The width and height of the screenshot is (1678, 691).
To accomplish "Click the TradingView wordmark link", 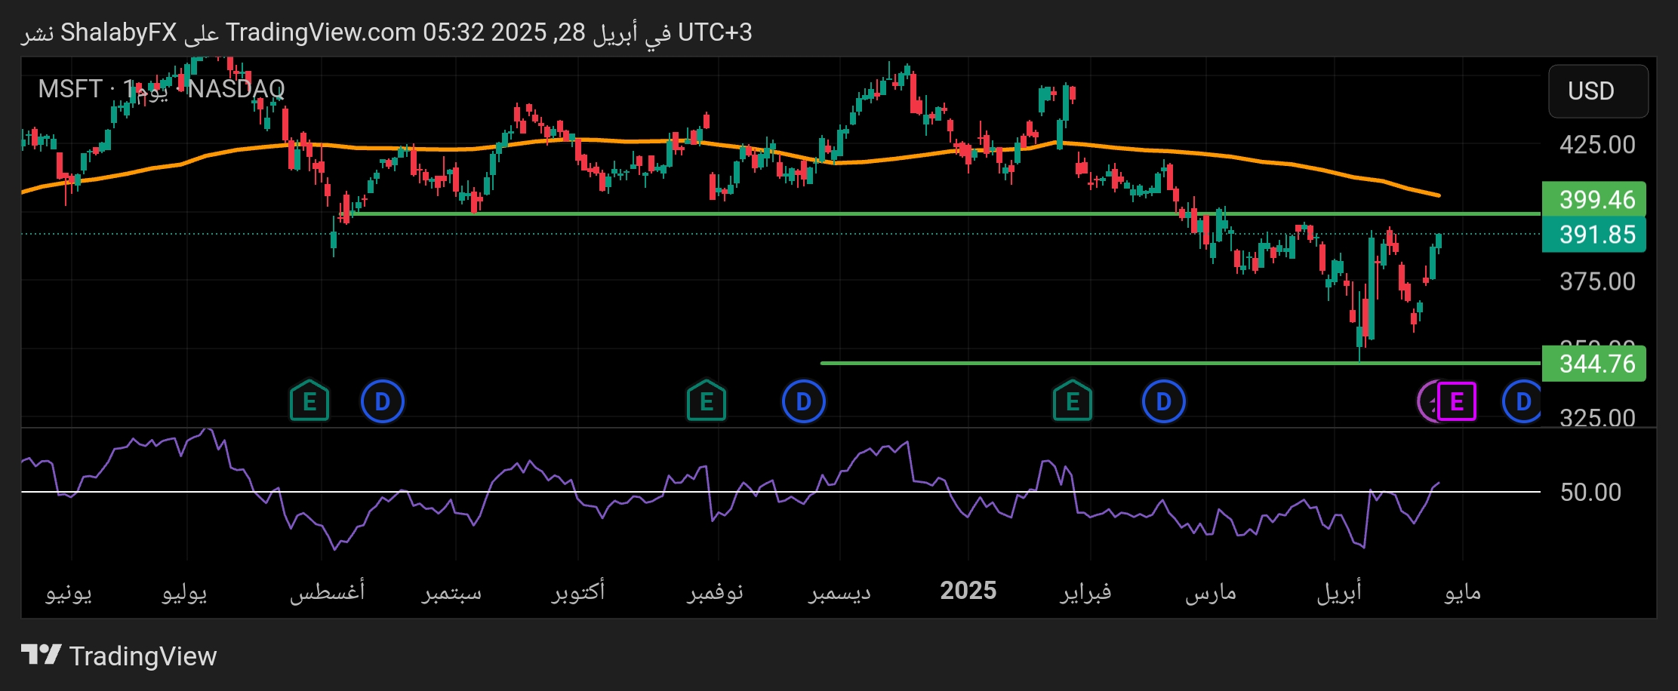I will pyautogui.click(x=143, y=656).
